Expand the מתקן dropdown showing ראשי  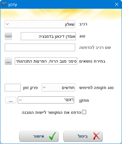46,100
